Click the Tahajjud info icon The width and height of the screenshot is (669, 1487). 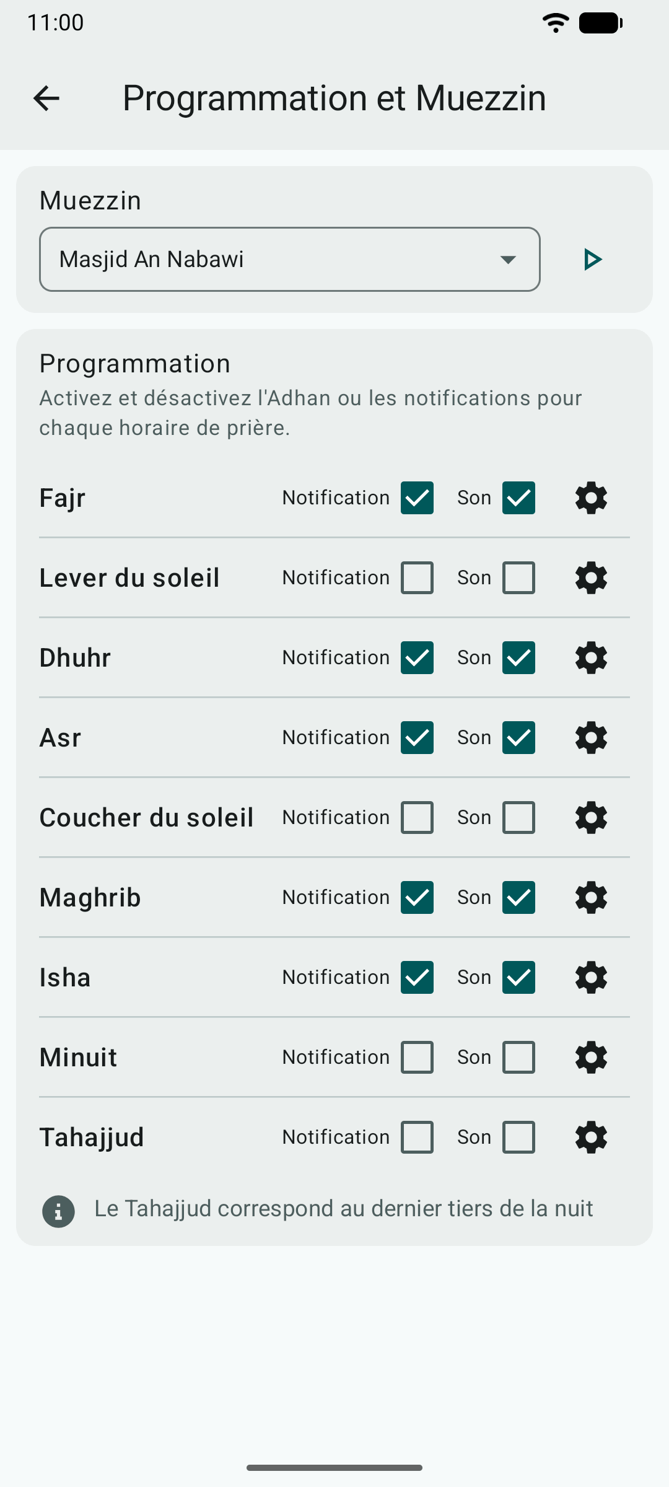58,1211
